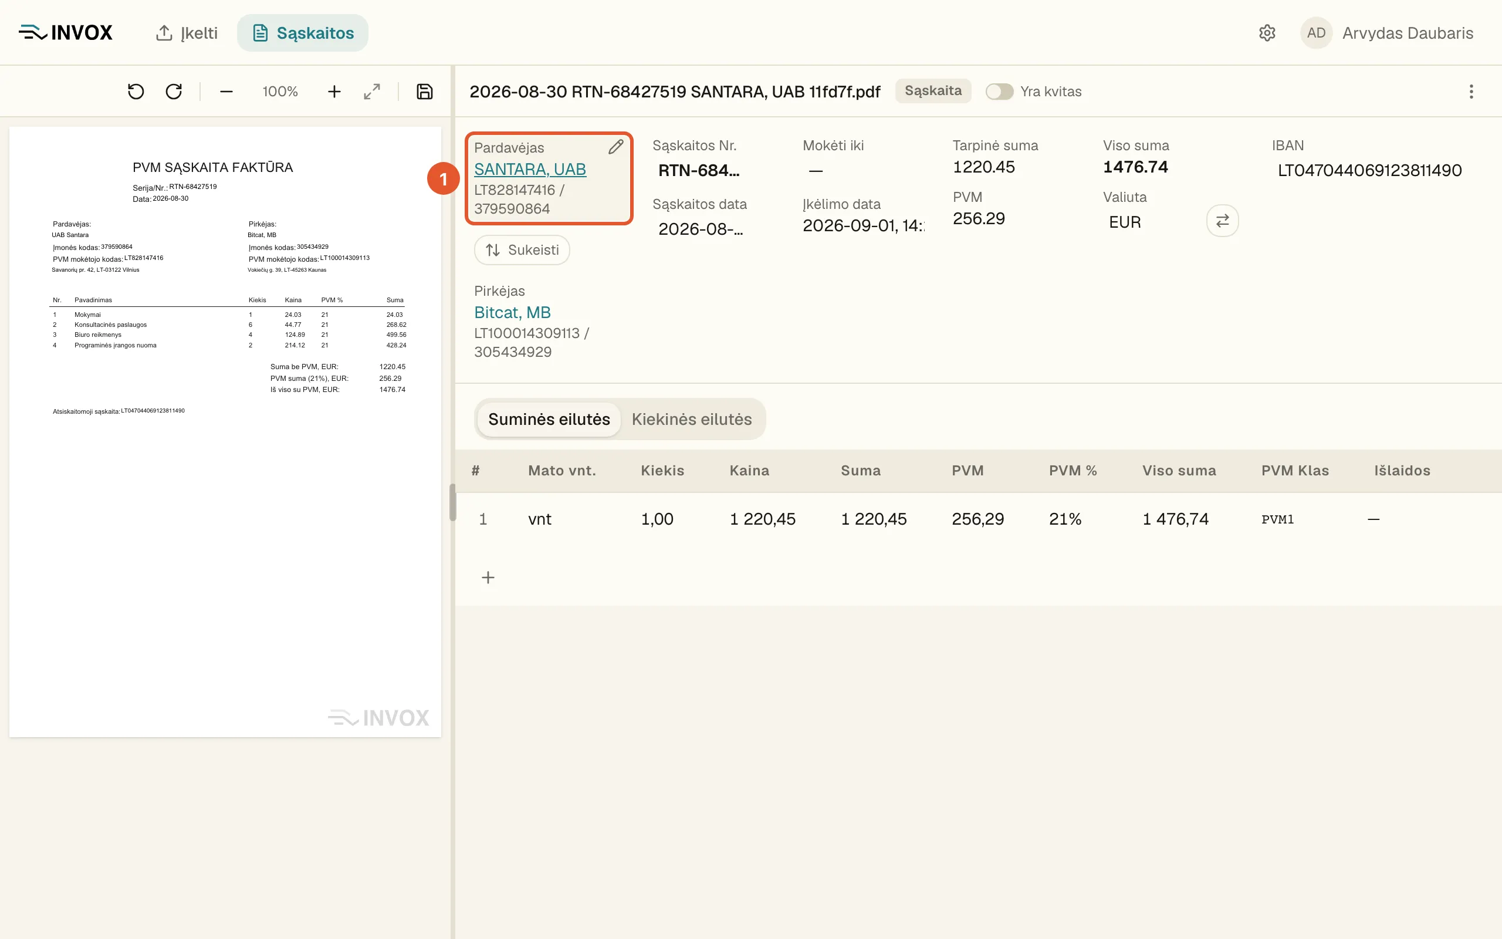This screenshot has height=939, width=1502.
Task: Click the Kiekis cell 1,00
Action: 657,519
